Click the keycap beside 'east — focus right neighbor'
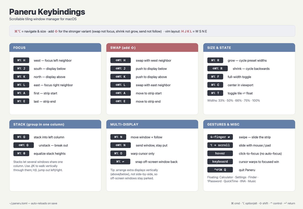Image resolution: width=303 pixels, height=209 pixels. (21, 85)
